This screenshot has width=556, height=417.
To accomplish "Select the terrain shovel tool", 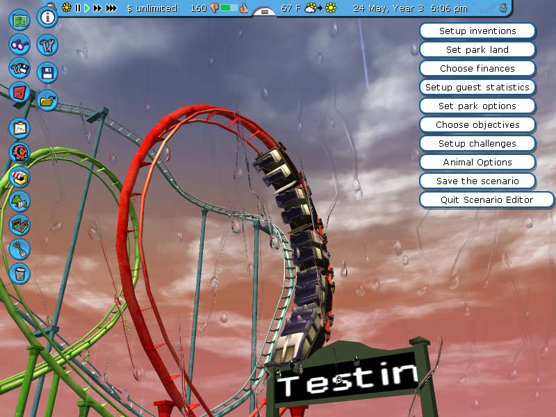I will point(20,250).
